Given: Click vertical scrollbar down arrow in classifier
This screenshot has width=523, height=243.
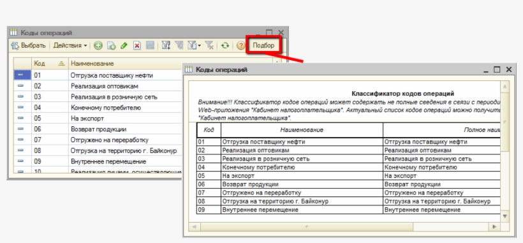Looking at the screenshot, I should (x=505, y=216).
